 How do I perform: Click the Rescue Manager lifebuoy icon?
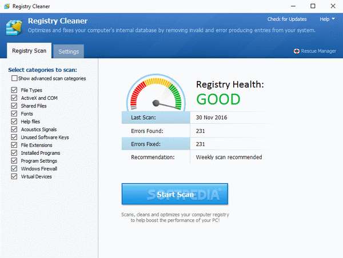[296, 51]
